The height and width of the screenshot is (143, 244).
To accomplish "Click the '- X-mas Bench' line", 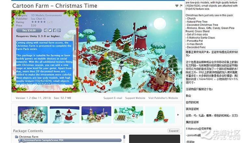I will coord(194,44).
